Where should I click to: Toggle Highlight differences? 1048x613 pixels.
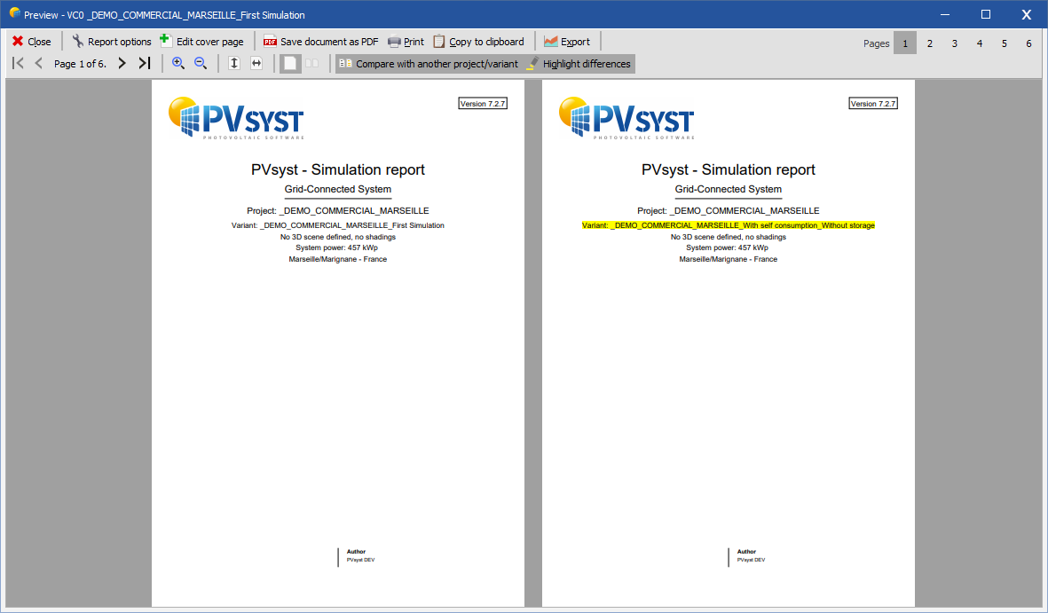(579, 64)
